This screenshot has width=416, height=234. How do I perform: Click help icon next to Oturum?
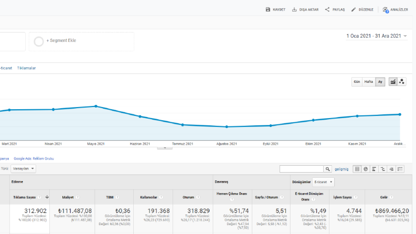[x=198, y=197]
